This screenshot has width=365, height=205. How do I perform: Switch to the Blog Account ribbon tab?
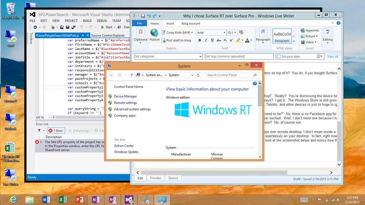(x=191, y=23)
